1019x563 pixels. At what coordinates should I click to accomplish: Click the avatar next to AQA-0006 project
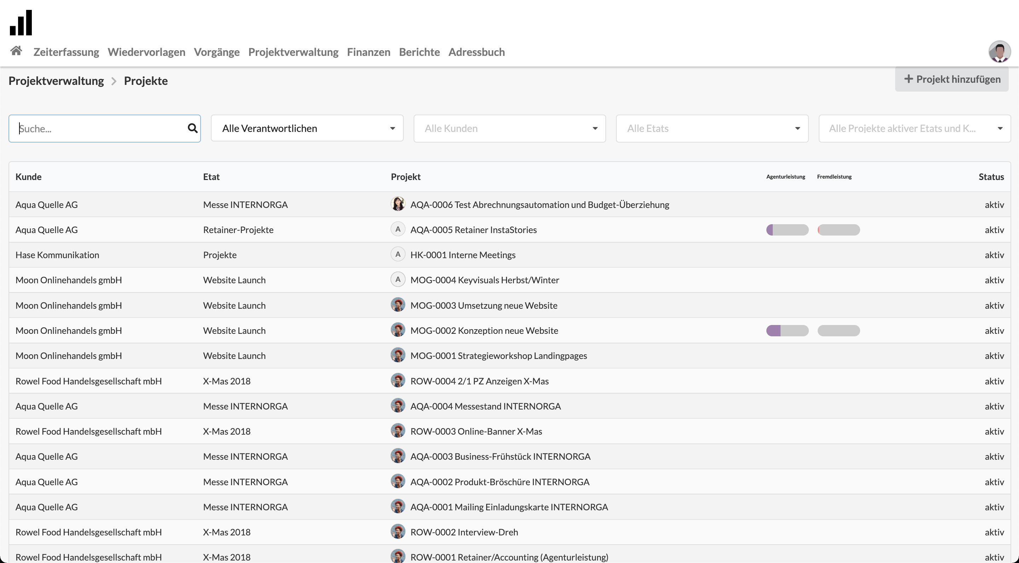point(398,204)
